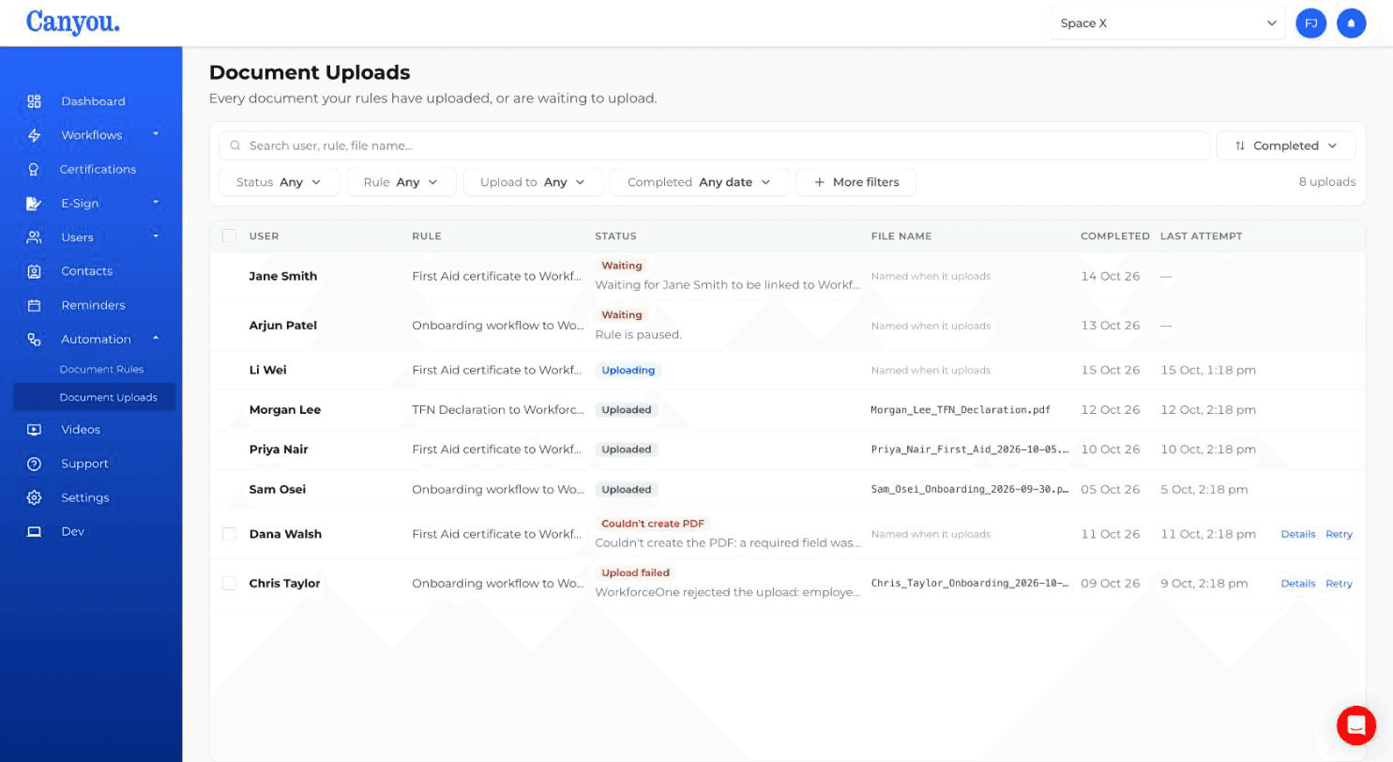The image size is (1393, 762).
Task: Open Document Rules submenu item
Action: click(101, 370)
